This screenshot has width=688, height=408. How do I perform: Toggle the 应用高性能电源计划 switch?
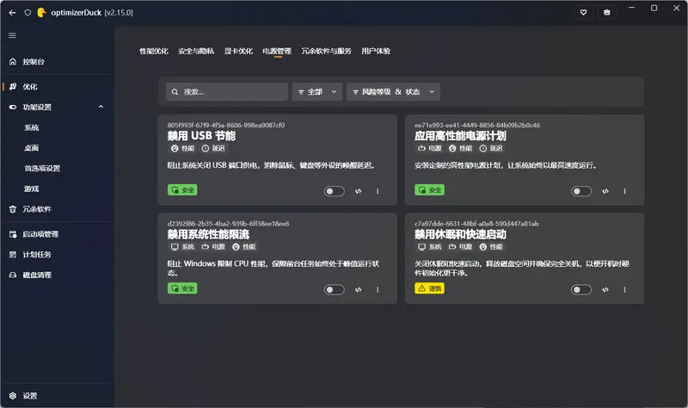[x=581, y=191]
